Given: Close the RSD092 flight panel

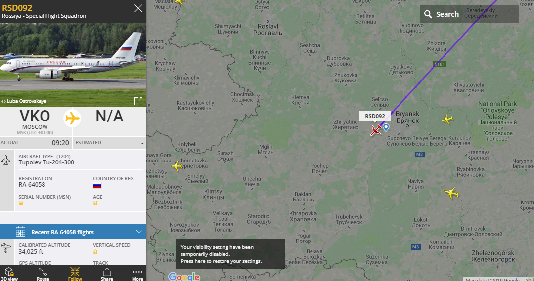Looking at the screenshot, I should tap(138, 8).
